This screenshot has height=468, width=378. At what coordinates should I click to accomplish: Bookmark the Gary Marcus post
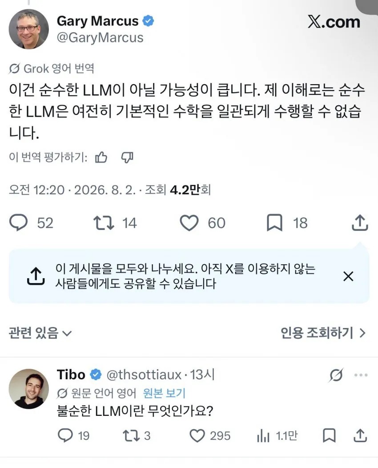[x=274, y=223]
